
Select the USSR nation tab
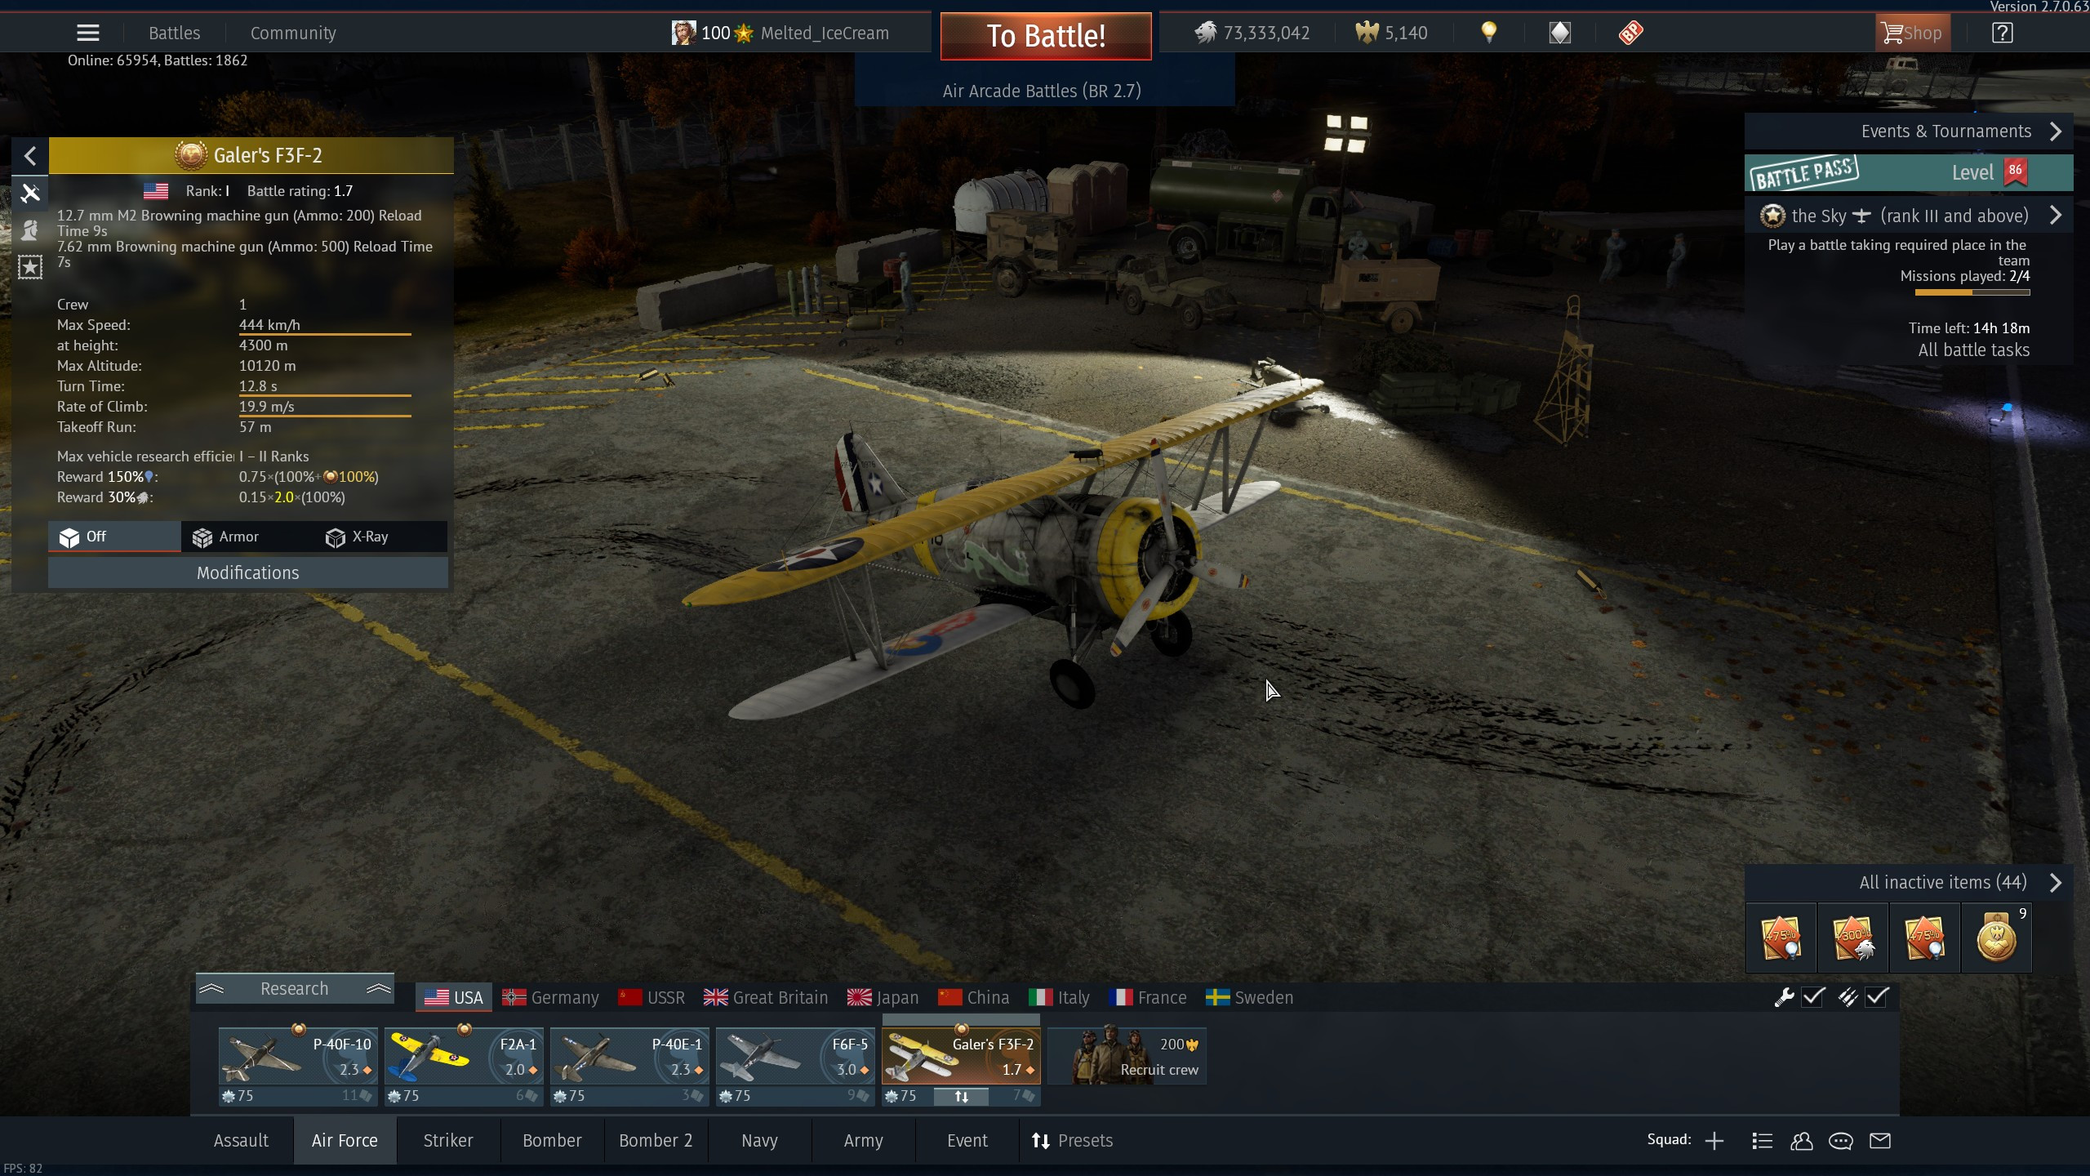651,998
